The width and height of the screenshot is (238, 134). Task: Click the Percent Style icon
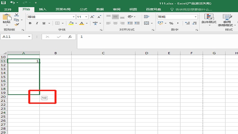coord(171,23)
